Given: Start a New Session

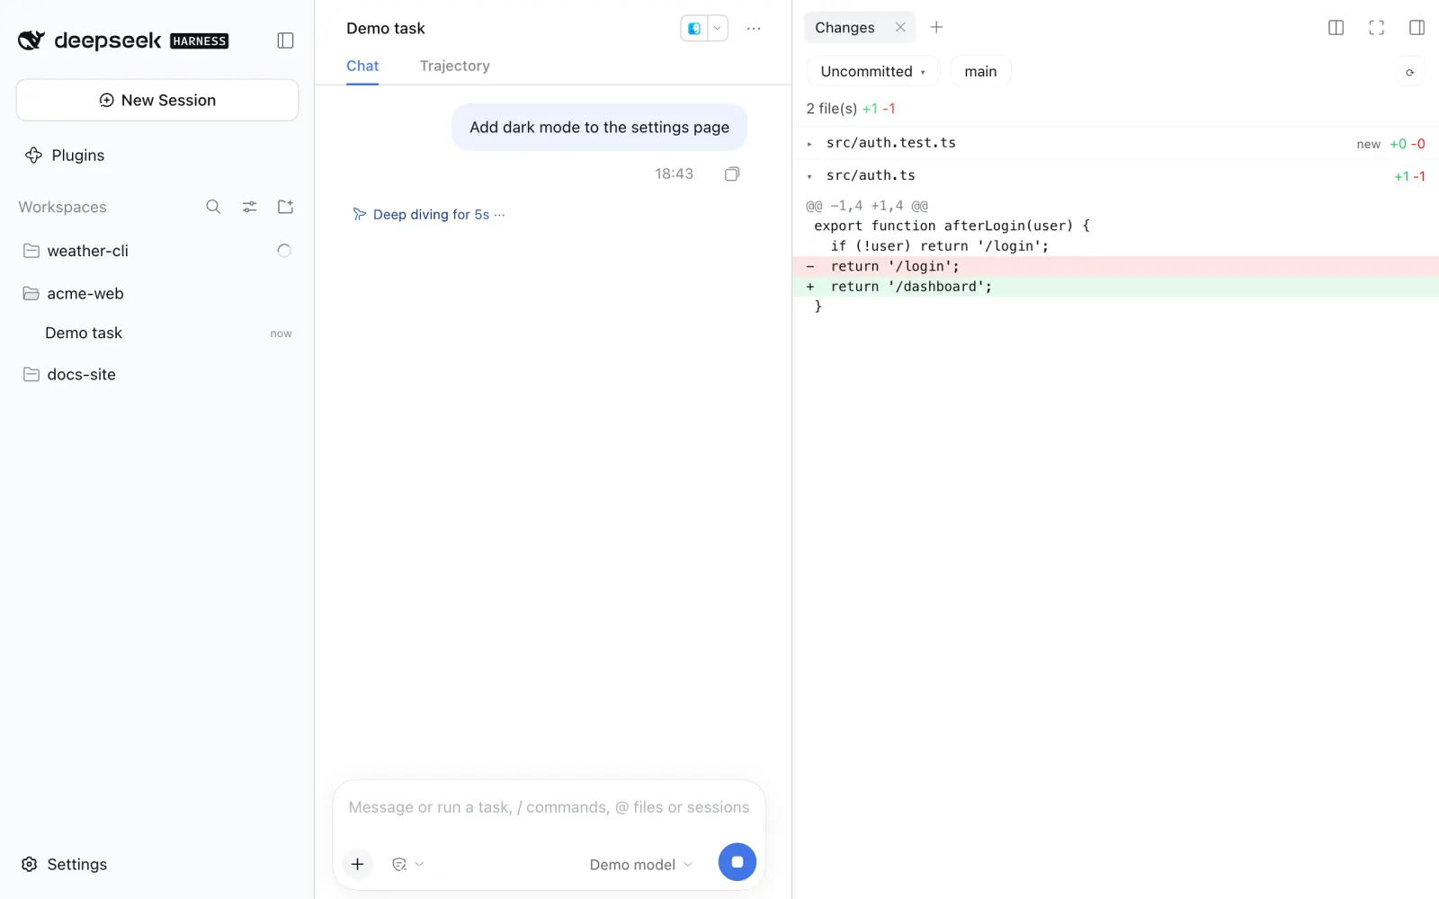Looking at the screenshot, I should 157,100.
